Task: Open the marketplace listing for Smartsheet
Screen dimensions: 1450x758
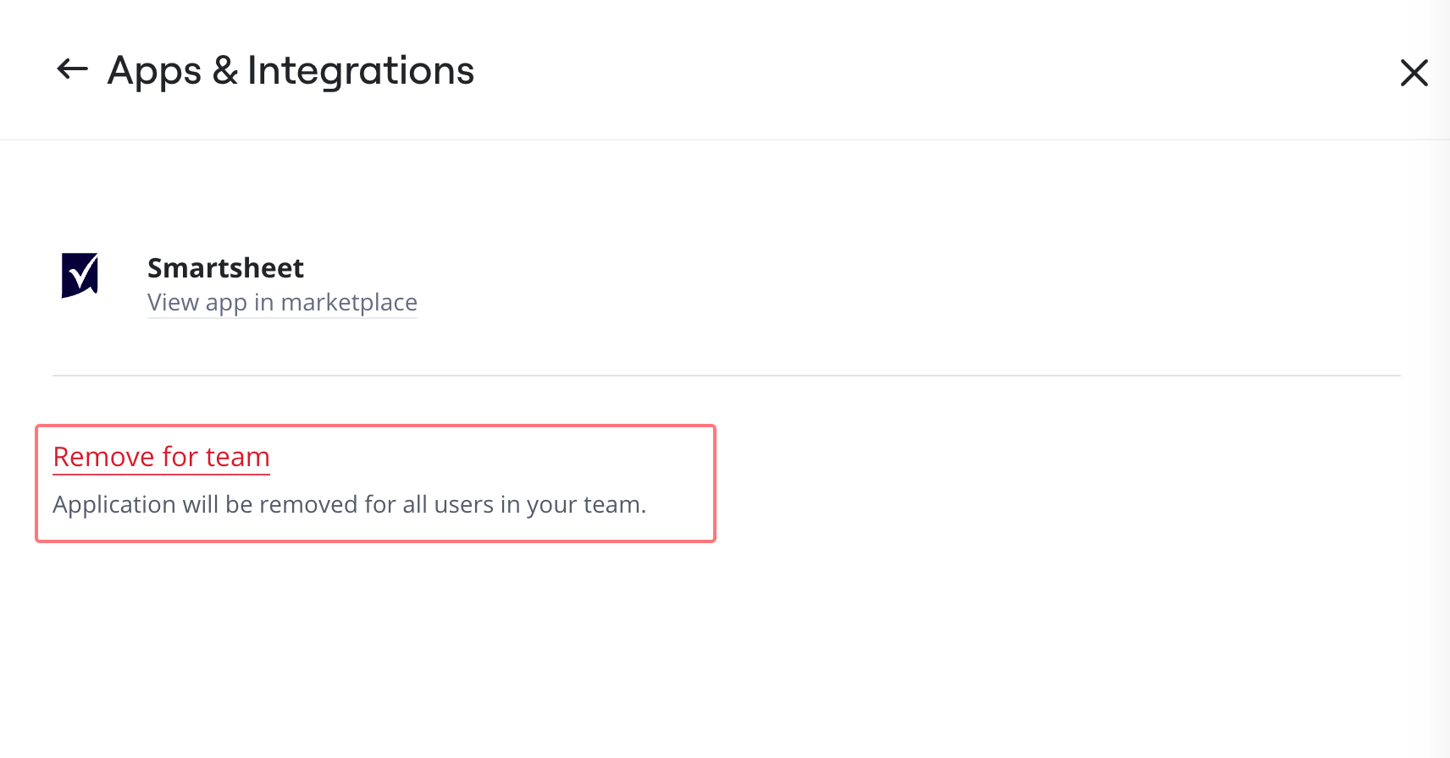Action: [282, 303]
